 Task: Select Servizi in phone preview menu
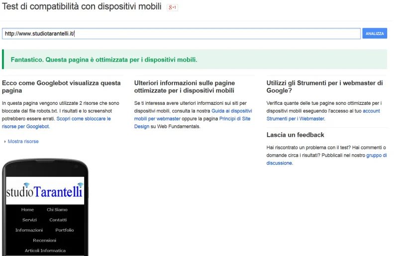point(29,220)
